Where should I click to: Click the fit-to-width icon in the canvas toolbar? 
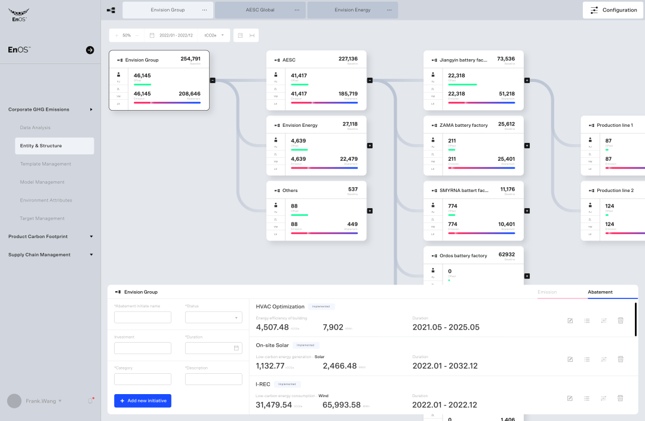pyautogui.click(x=251, y=35)
